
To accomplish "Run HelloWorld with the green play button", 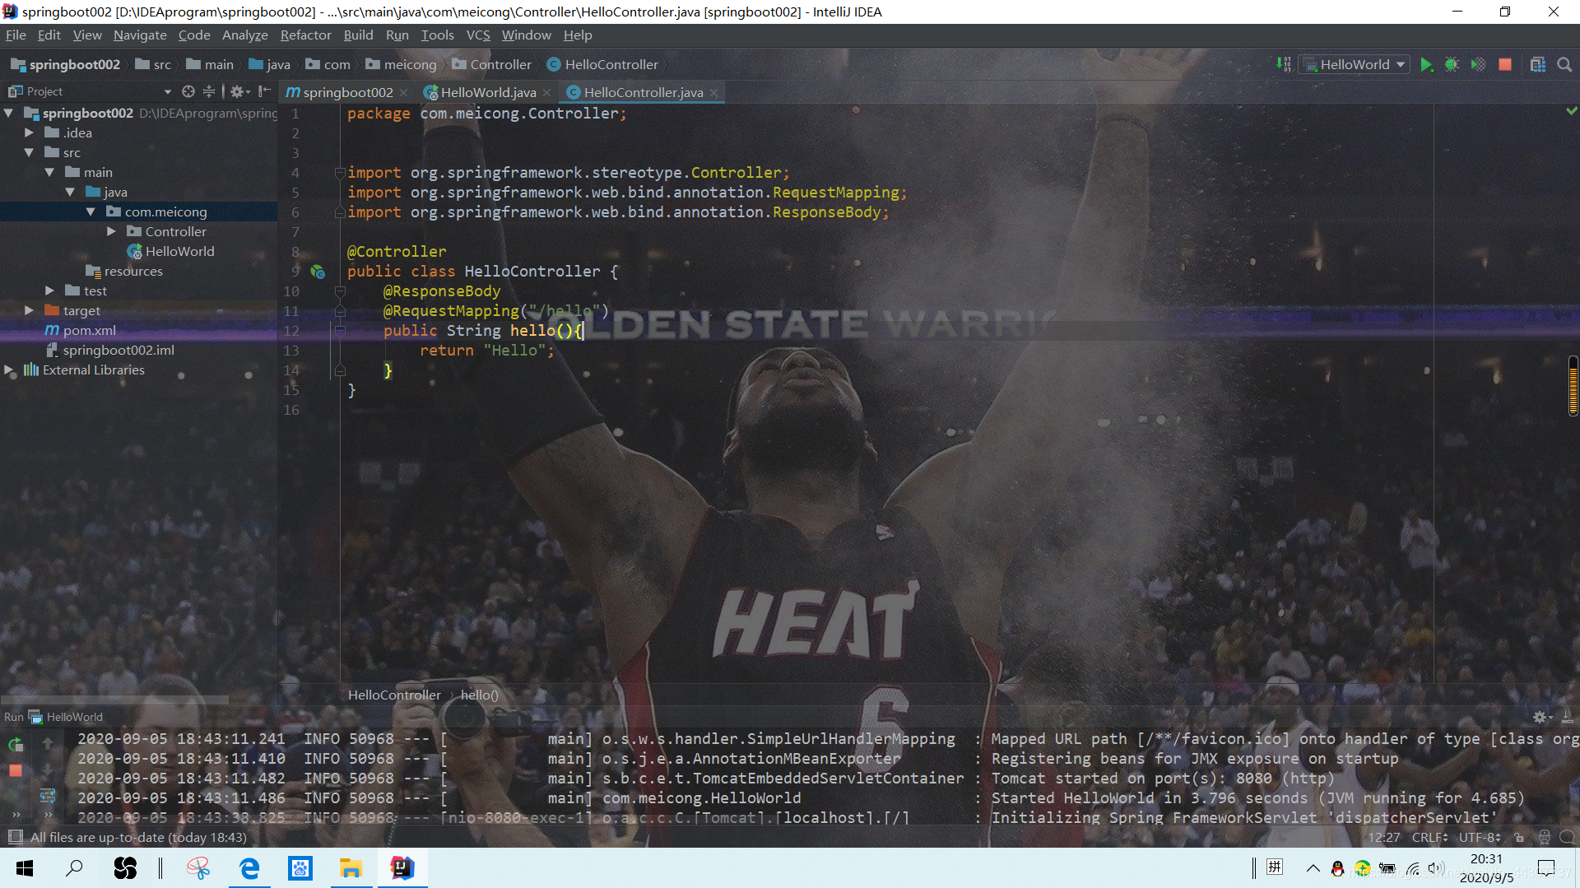I will [1426, 64].
